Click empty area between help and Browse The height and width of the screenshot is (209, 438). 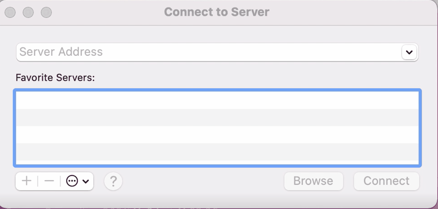203,181
